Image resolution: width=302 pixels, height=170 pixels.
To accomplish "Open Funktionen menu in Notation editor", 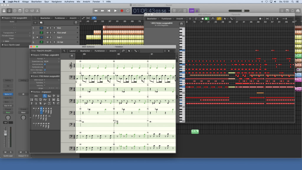I will click(101, 51).
